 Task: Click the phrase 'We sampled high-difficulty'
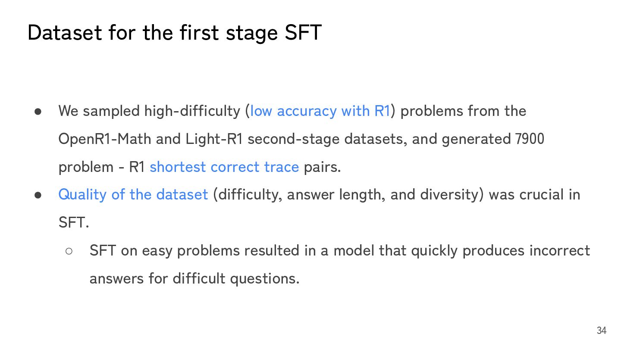[x=149, y=111]
